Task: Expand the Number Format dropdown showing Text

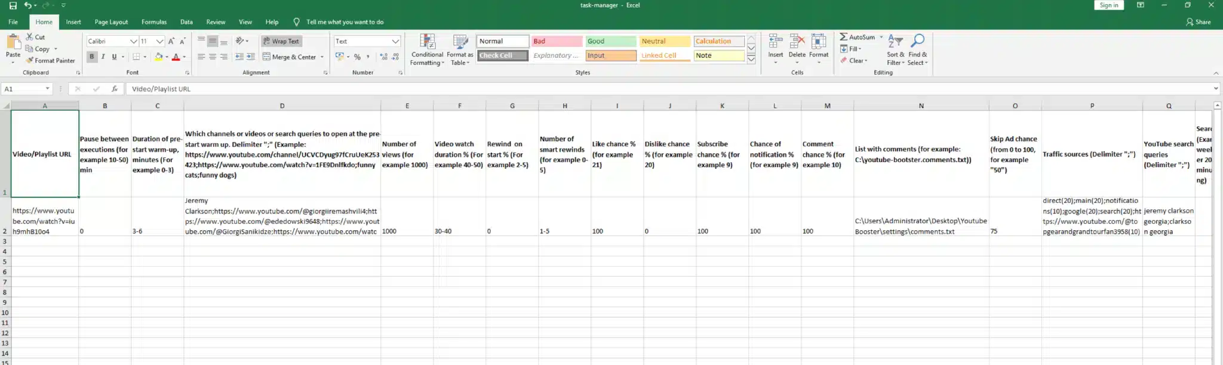Action: pyautogui.click(x=395, y=41)
